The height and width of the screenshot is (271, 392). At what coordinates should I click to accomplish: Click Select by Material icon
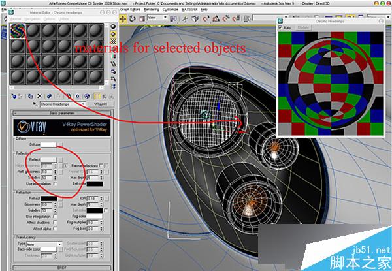click(113, 79)
